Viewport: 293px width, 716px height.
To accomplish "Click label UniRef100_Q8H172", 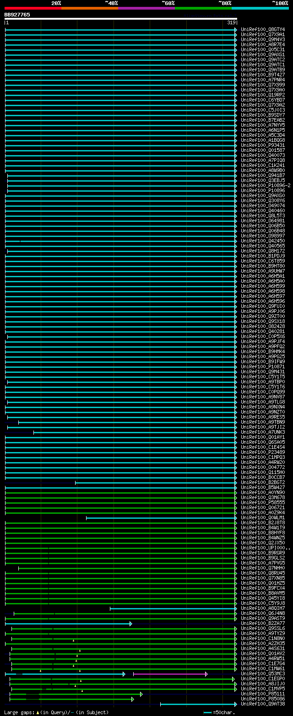I will [x=263, y=251].
